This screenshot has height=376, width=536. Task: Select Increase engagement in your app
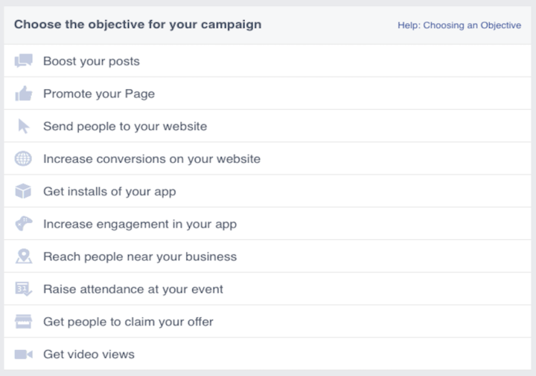tap(140, 224)
